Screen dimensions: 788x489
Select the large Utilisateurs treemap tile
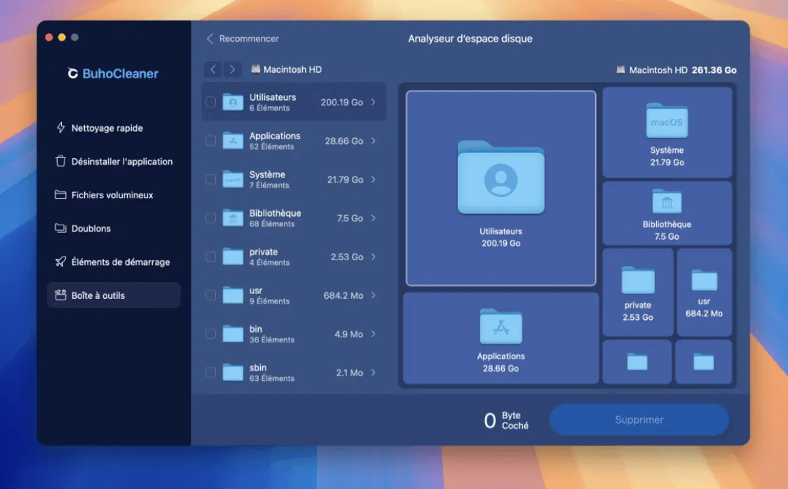pos(501,188)
